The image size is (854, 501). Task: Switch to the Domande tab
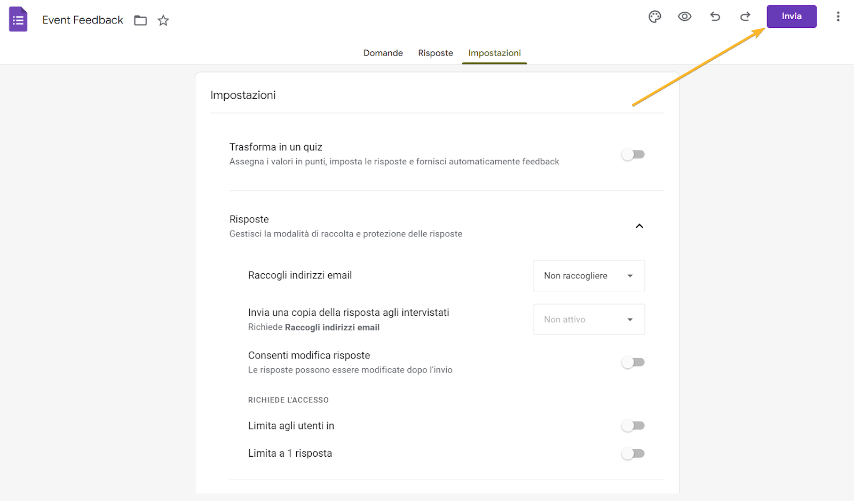click(x=383, y=53)
